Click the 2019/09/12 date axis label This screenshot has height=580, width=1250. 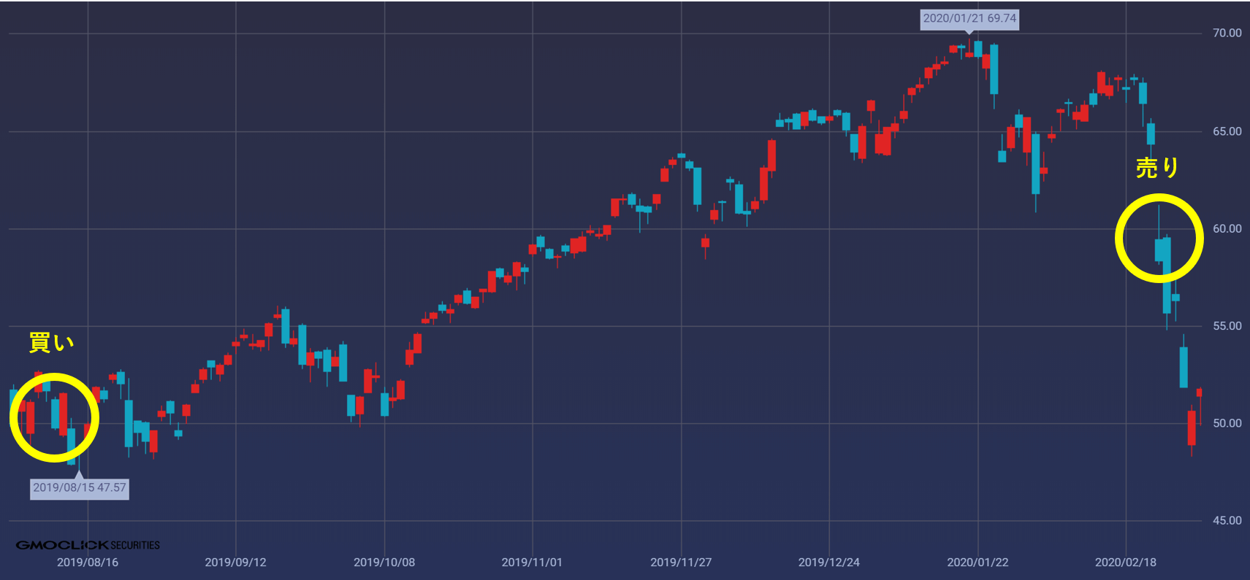pos(235,562)
